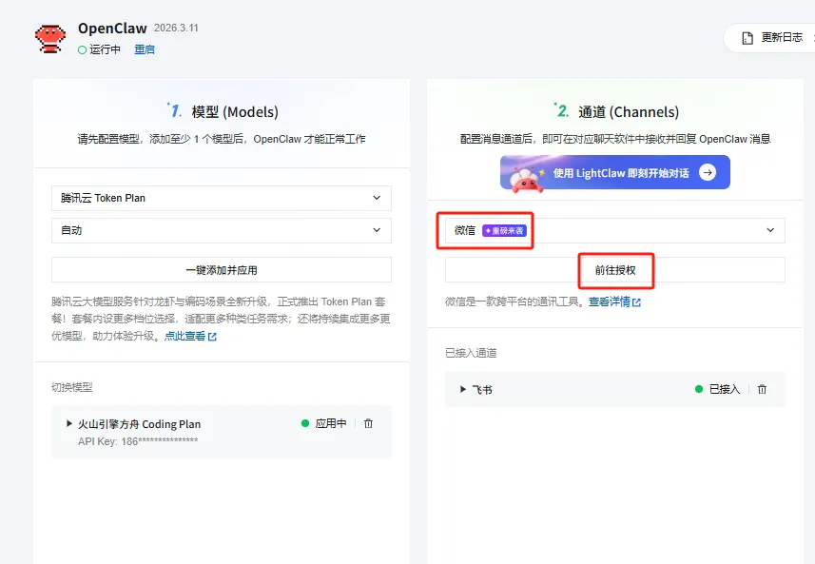Click the 已接入通道 section label

[x=471, y=353]
